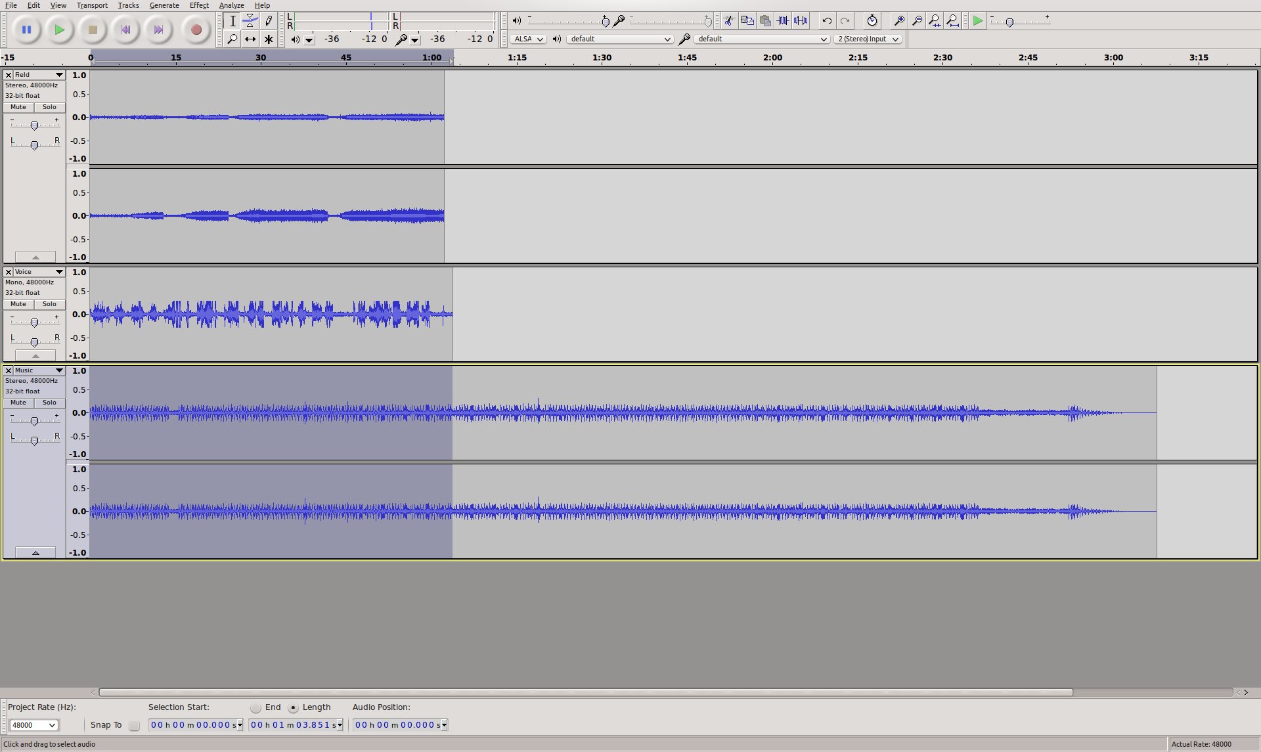Close the Field track with X
Image resolution: width=1261 pixels, height=752 pixels.
[9, 75]
